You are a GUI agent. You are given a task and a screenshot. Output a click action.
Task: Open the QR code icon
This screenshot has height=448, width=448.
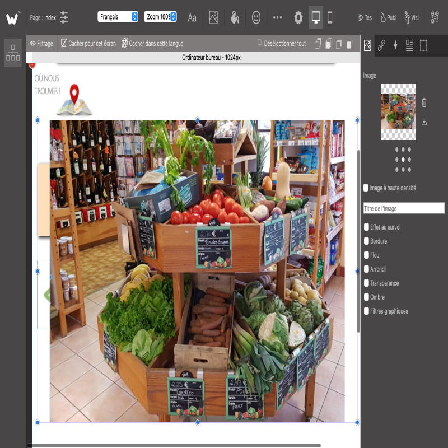tap(435, 17)
